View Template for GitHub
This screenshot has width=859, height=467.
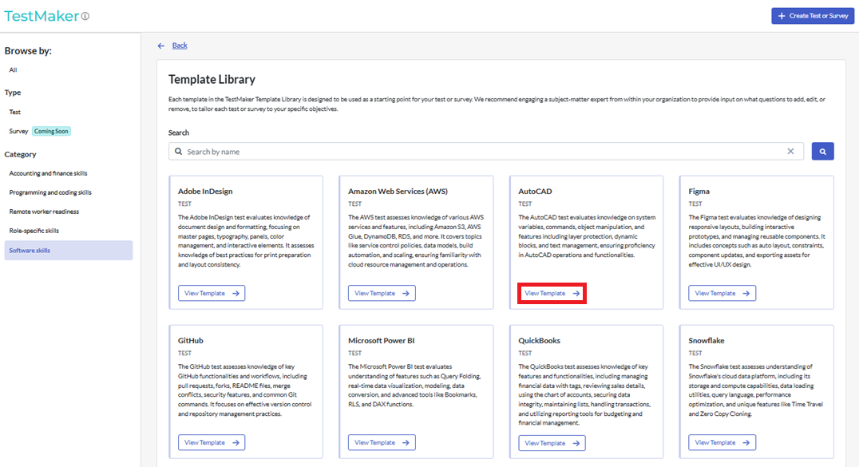[x=212, y=442]
